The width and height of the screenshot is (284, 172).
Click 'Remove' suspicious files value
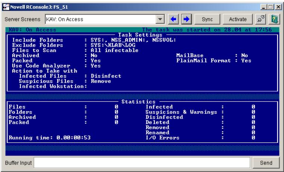coord(101,81)
